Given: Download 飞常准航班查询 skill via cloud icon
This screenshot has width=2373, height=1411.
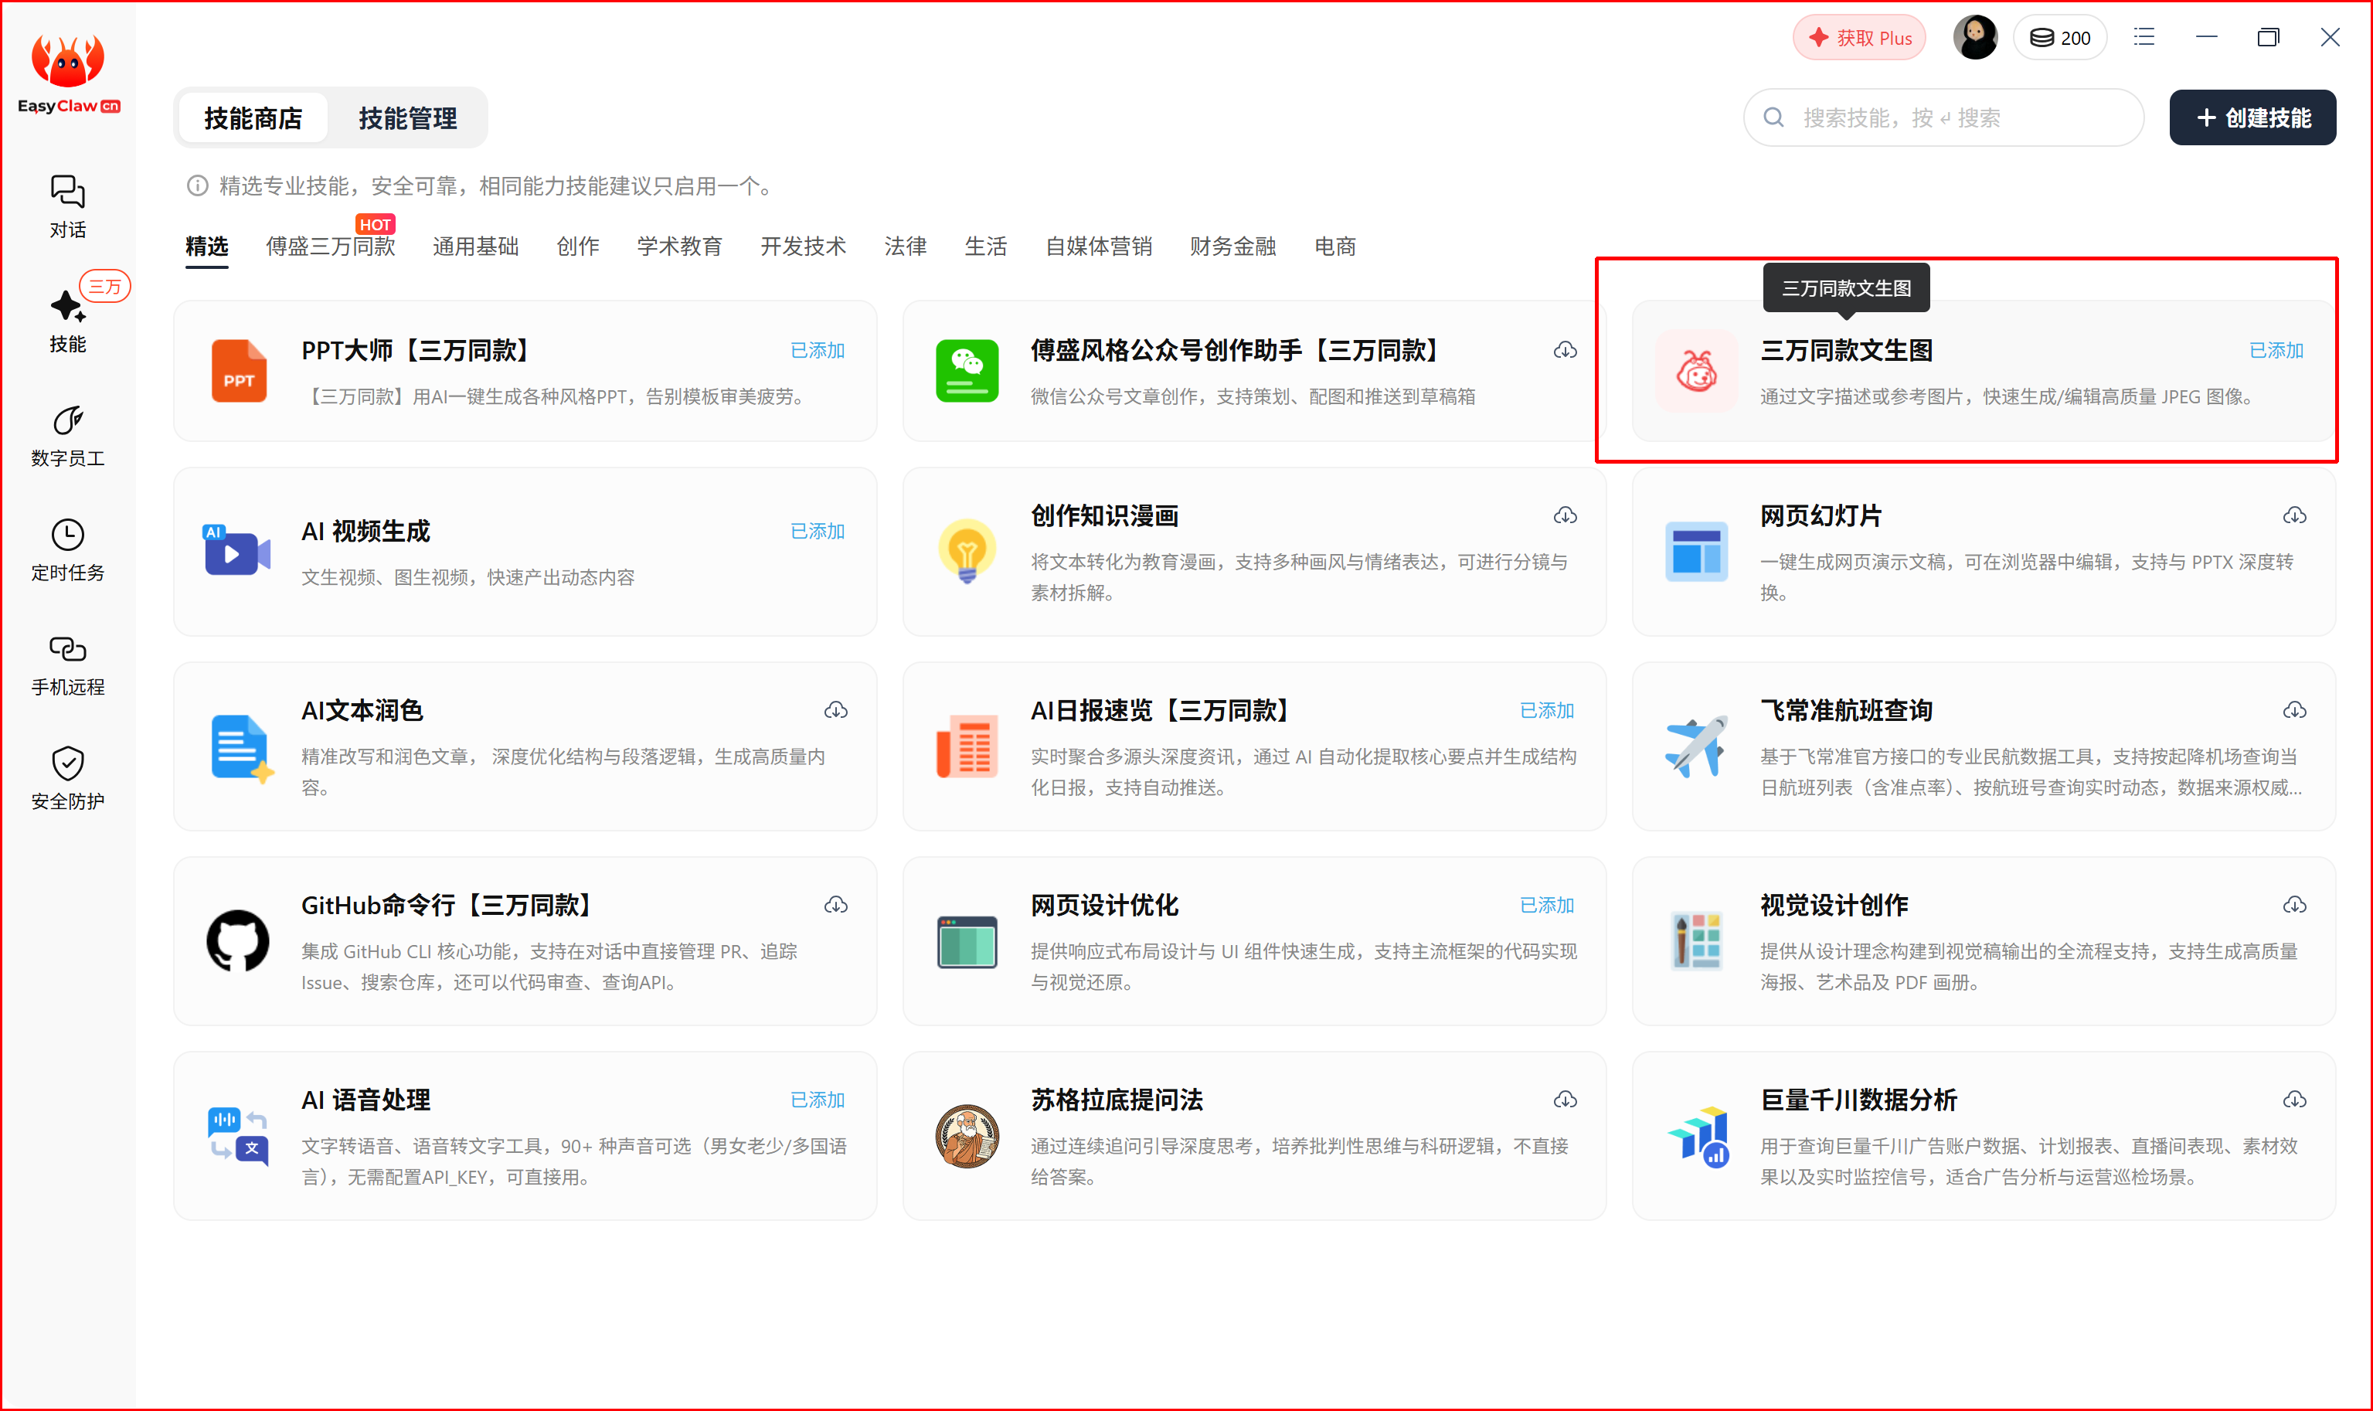Looking at the screenshot, I should click(x=2294, y=710).
